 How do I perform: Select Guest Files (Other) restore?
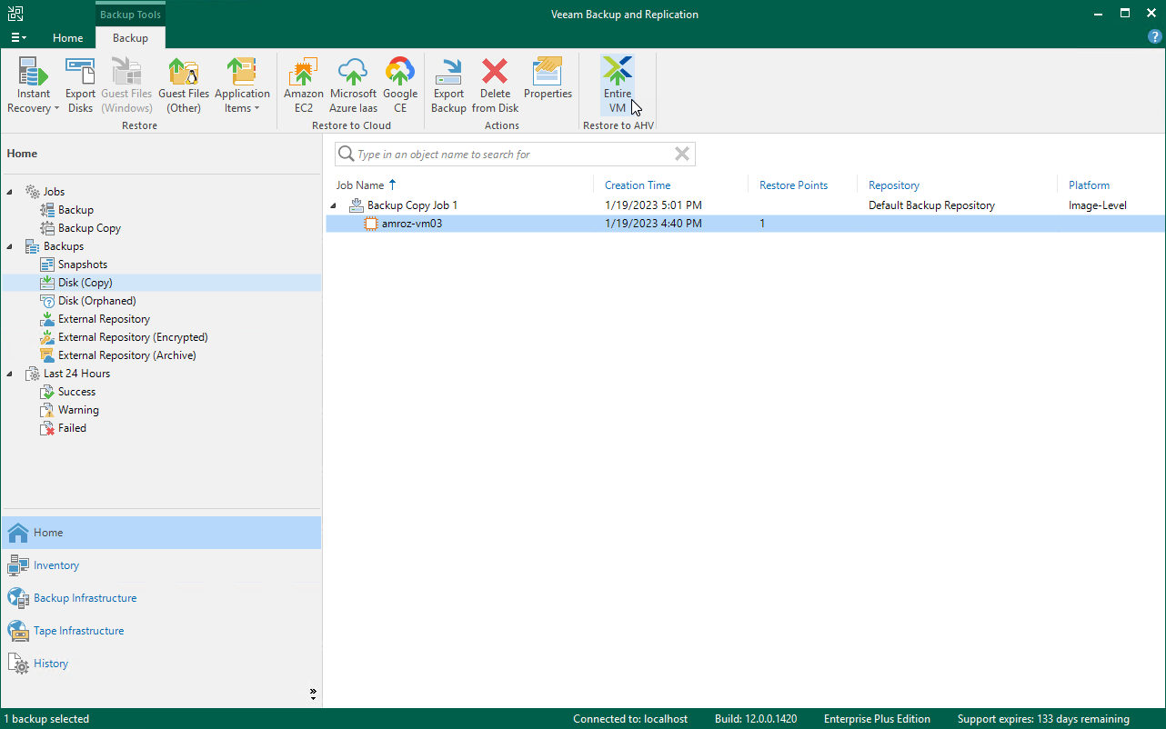click(184, 85)
